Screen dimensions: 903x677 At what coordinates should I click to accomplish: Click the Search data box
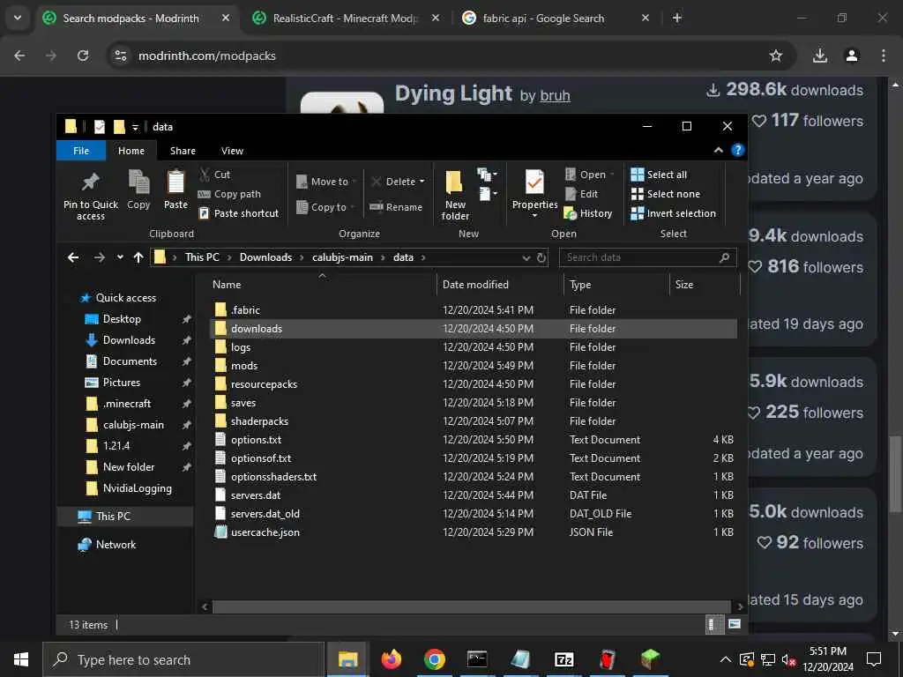(x=647, y=257)
